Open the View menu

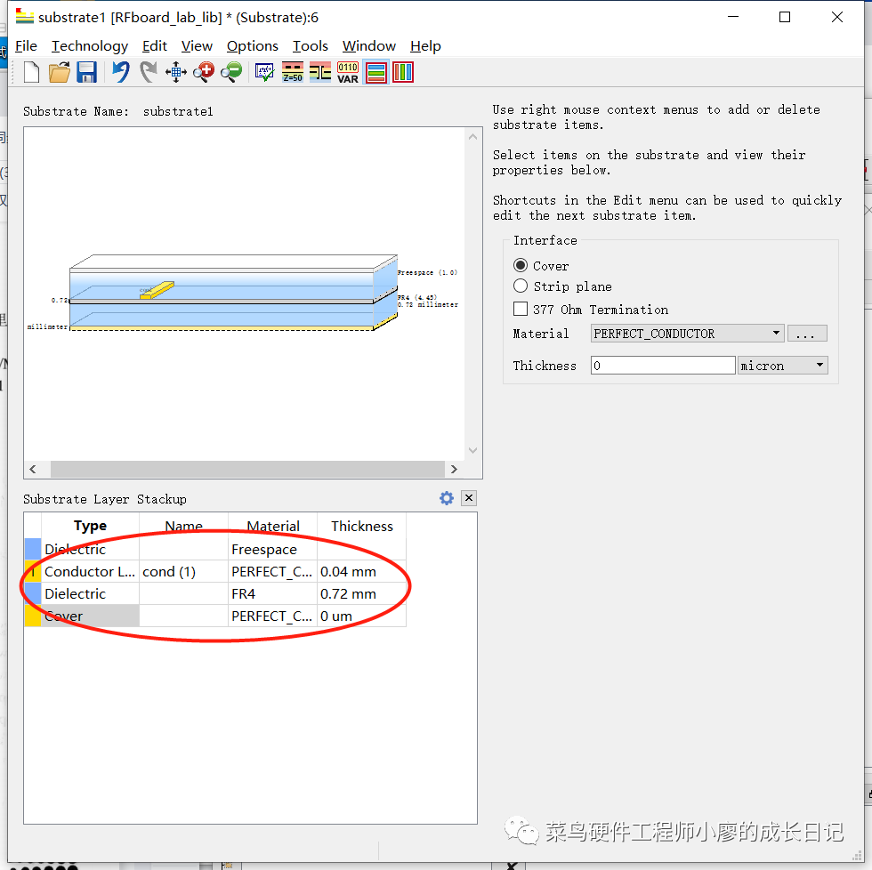[x=197, y=46]
